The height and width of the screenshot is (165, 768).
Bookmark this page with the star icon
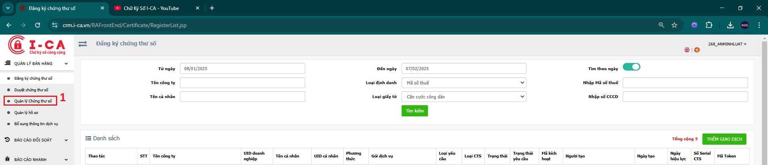pos(674,25)
